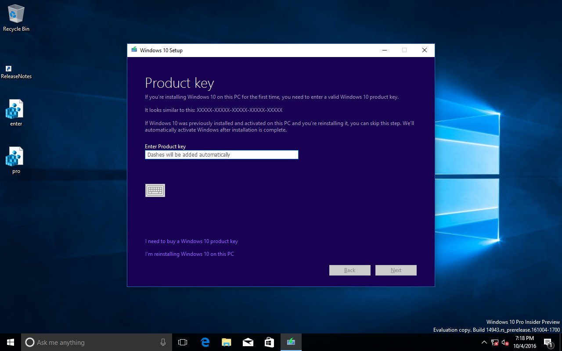562x351 pixels.
Task: Click 'I need to buy a Windows 10 product key'
Action: click(191, 241)
